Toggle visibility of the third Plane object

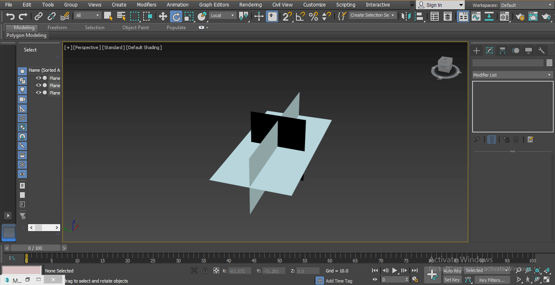click(39, 93)
